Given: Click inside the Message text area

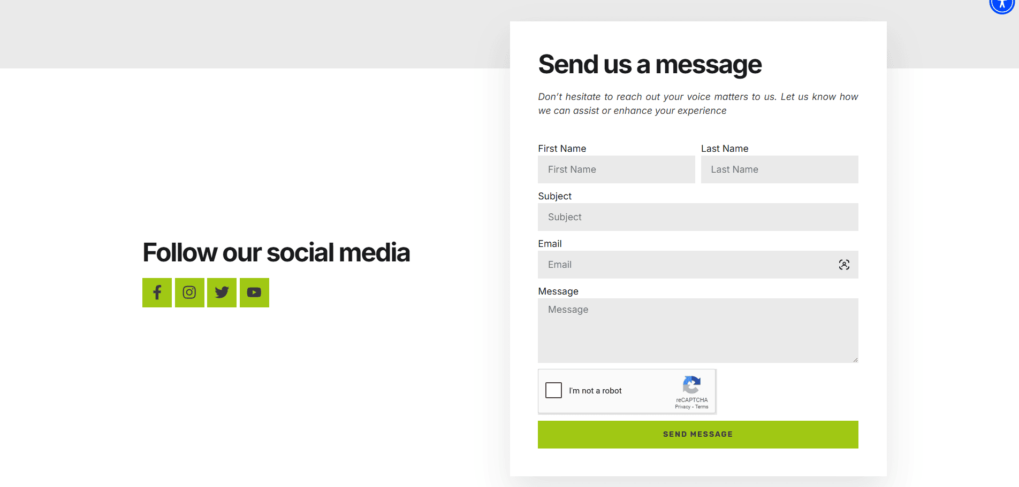Looking at the screenshot, I should tap(698, 330).
